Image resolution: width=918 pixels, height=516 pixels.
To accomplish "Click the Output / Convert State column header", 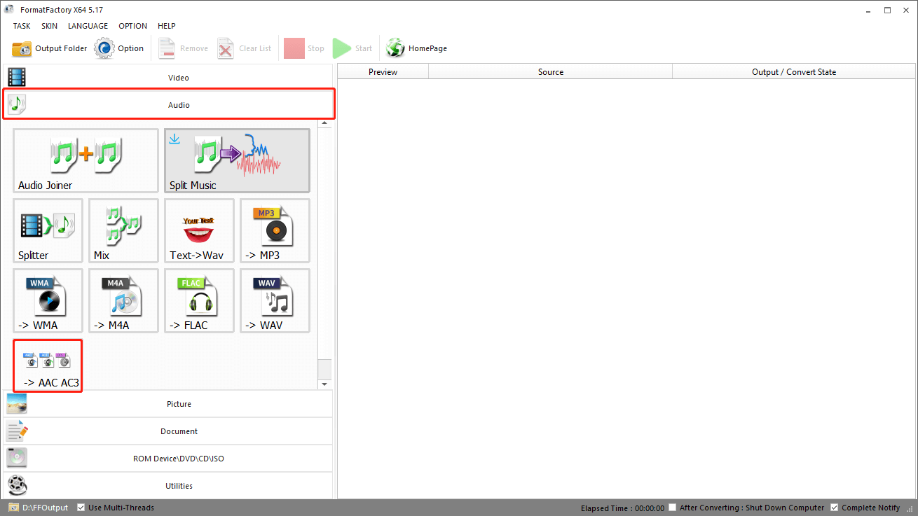I will point(794,71).
